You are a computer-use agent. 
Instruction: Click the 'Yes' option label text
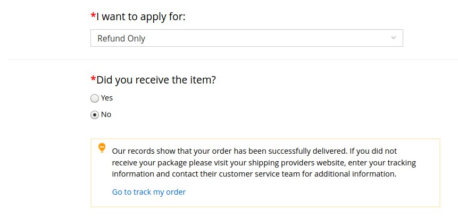pos(107,98)
